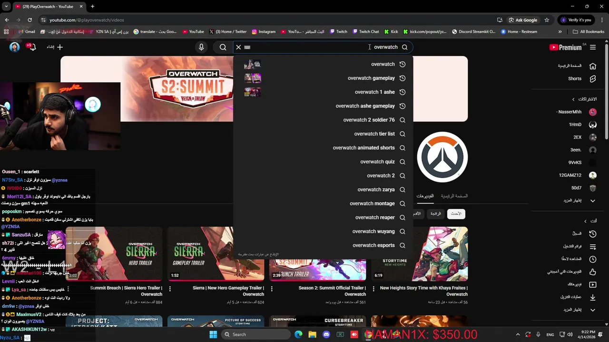Viewport: 609px width, 342px height.
Task: Open options for New Heights Story Time video
Action: pos(373,288)
